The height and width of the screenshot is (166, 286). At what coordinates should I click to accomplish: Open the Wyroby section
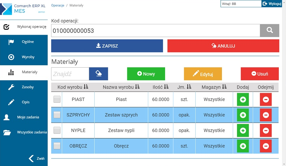24,57
